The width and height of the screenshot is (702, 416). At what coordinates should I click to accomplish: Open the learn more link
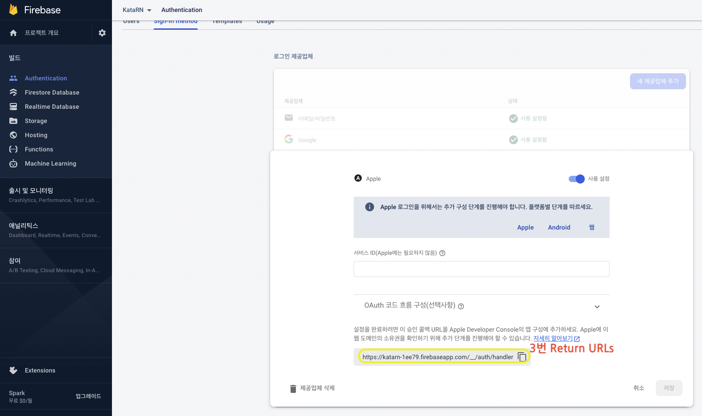tap(553, 338)
